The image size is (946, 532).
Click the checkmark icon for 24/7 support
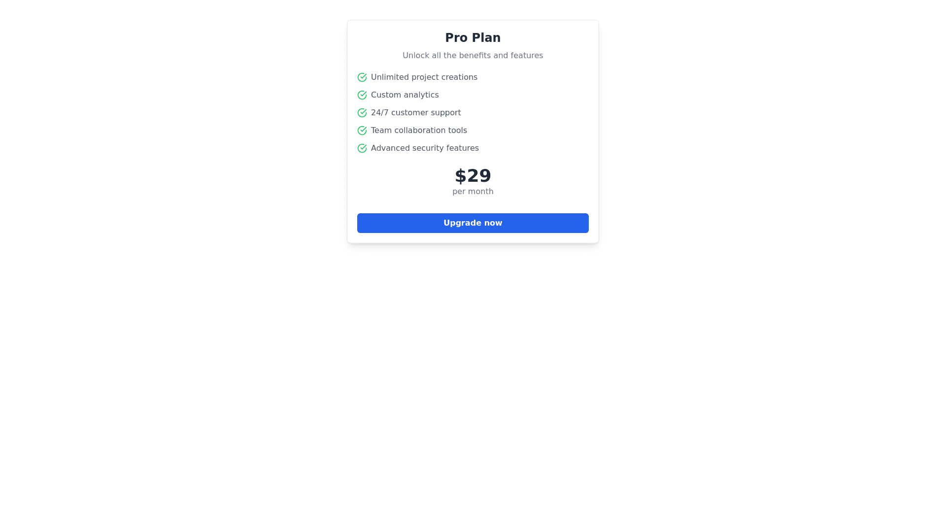click(362, 113)
